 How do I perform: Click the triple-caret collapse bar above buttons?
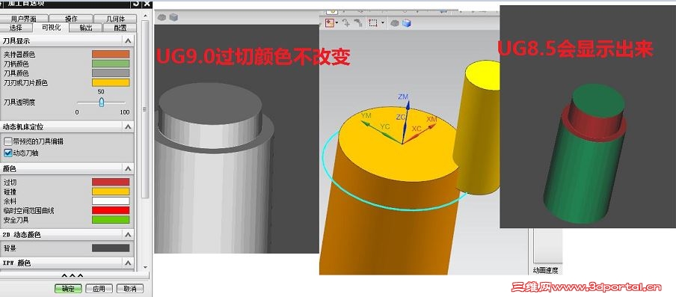72,275
